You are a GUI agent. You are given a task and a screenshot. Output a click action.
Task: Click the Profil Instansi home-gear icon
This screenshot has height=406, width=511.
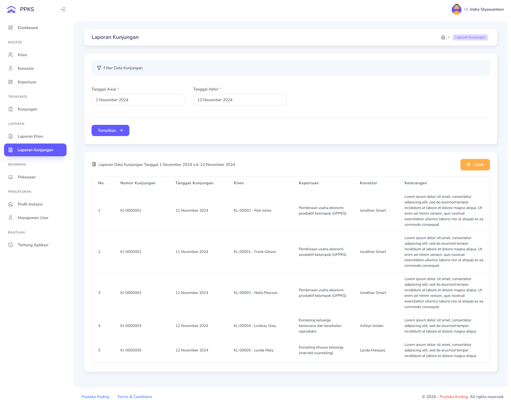(11, 204)
